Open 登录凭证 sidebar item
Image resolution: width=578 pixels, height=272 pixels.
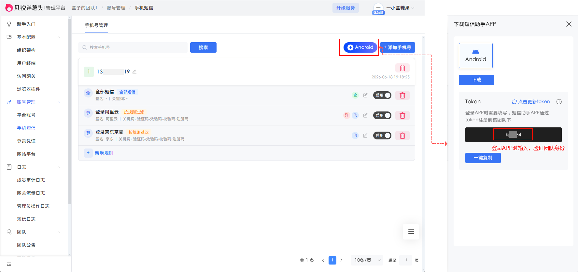(26, 141)
